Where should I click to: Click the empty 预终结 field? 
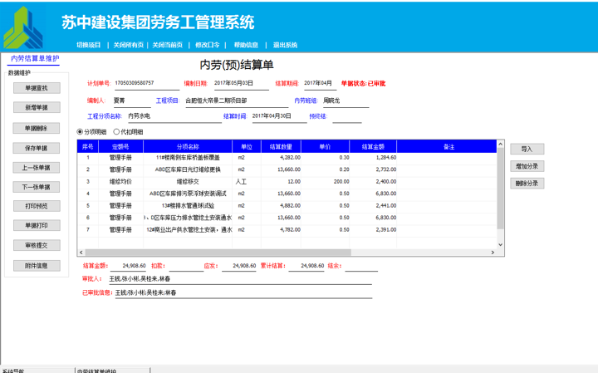[x=346, y=116]
